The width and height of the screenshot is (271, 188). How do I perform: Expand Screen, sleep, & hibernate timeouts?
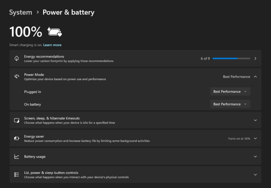point(255,120)
